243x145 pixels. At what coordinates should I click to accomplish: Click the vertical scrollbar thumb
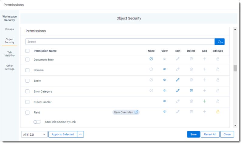235,68
